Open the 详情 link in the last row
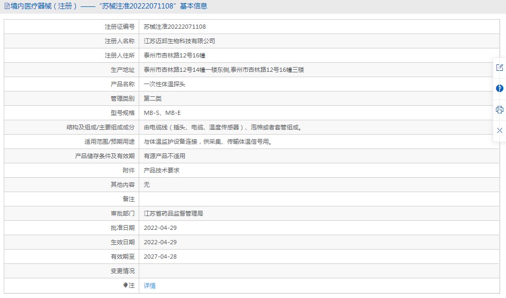506x298 pixels. coord(149,285)
